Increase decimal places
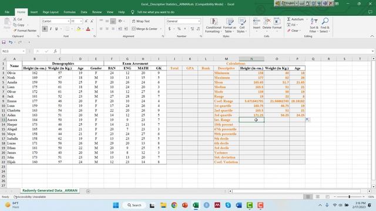 point(192,29)
